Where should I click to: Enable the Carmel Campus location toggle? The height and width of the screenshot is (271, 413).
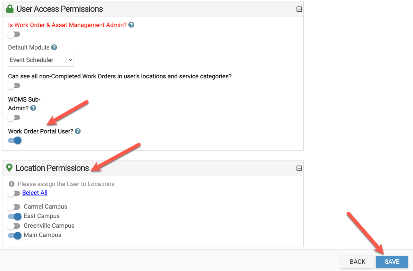coord(14,207)
